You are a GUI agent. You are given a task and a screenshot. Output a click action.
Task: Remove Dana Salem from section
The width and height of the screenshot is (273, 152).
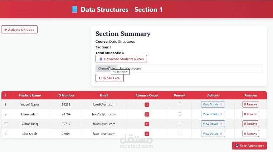pos(250,114)
